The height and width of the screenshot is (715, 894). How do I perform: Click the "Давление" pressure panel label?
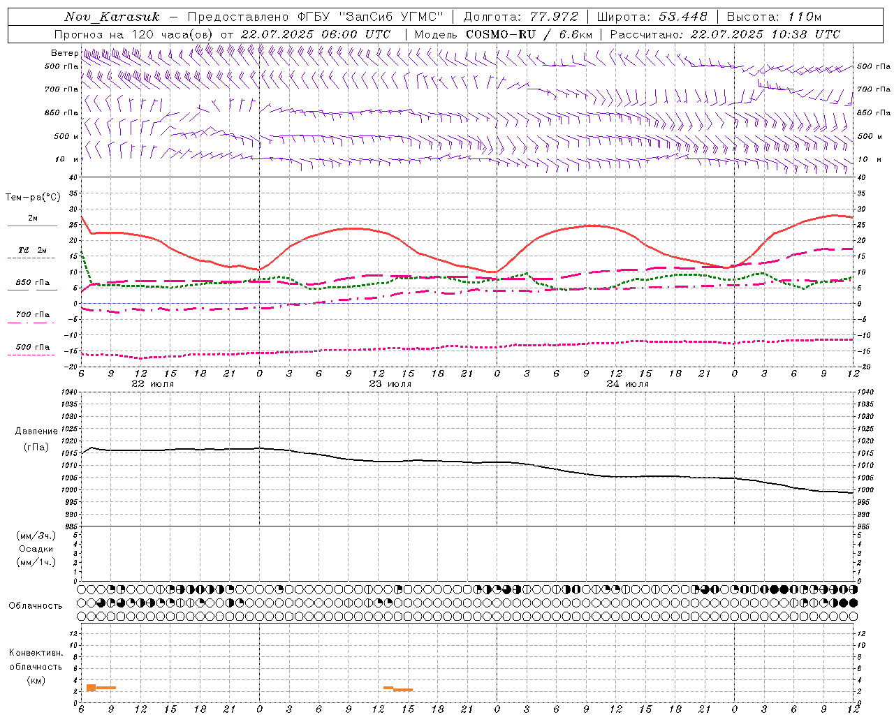point(36,432)
